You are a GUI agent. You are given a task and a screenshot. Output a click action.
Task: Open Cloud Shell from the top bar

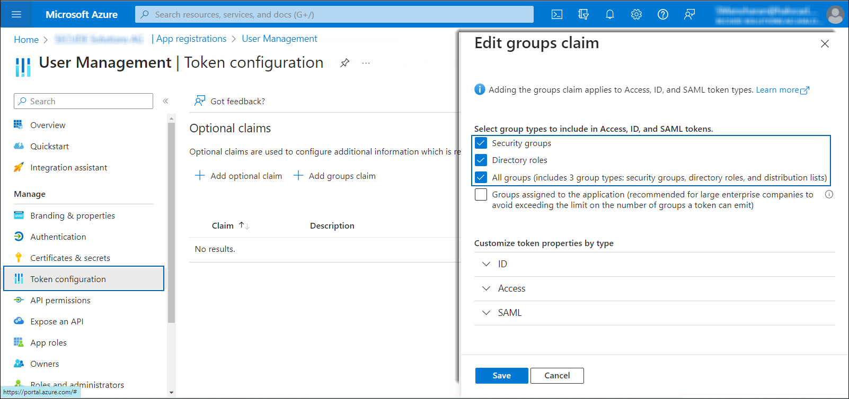(557, 14)
